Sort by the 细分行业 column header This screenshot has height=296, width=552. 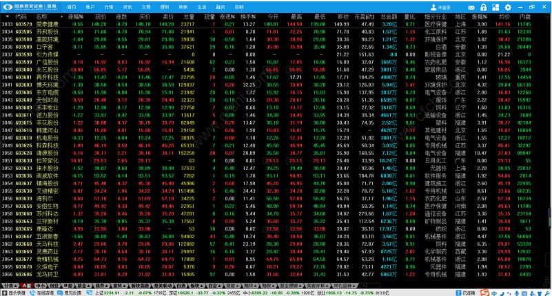pyautogui.click(x=436, y=17)
